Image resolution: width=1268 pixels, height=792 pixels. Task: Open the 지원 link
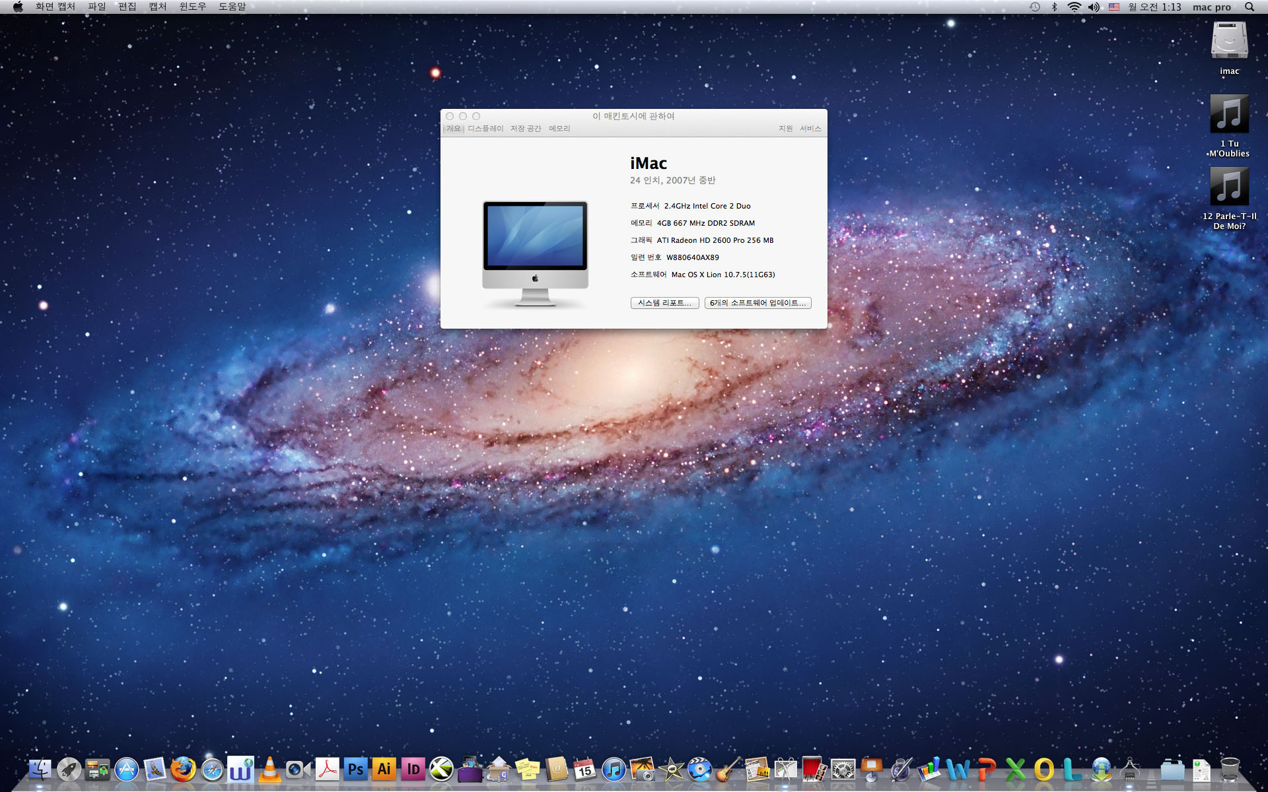coord(785,129)
